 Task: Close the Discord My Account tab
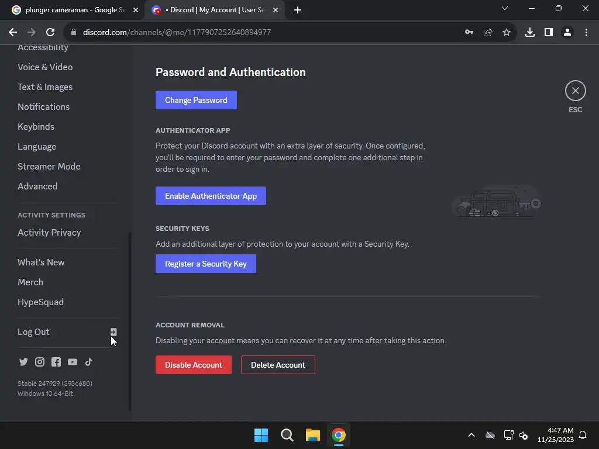(x=276, y=11)
